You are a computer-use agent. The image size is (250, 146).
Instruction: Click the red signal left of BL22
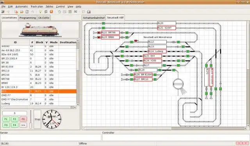99,33
